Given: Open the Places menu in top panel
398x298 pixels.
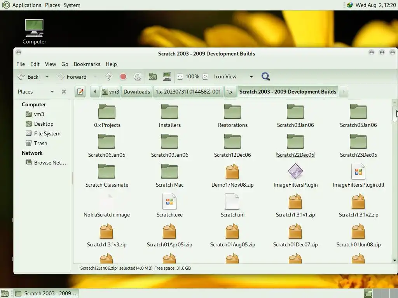Looking at the screenshot, I should [52, 5].
